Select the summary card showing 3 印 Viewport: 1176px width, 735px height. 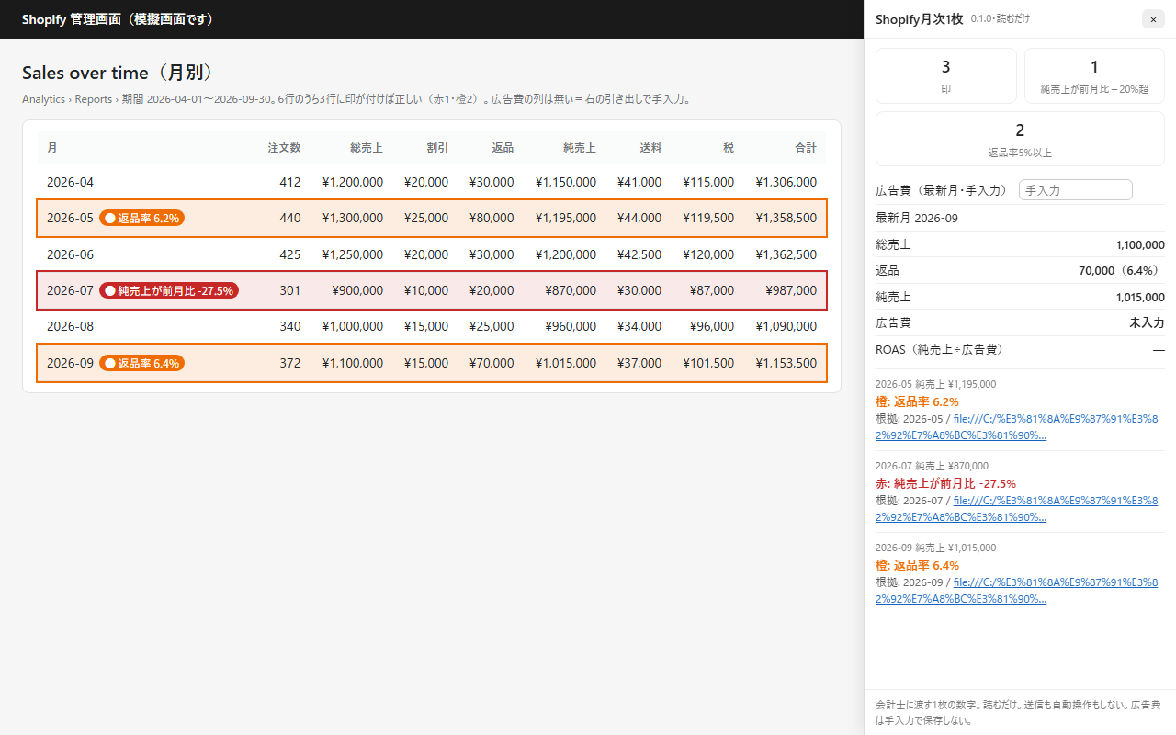(946, 75)
